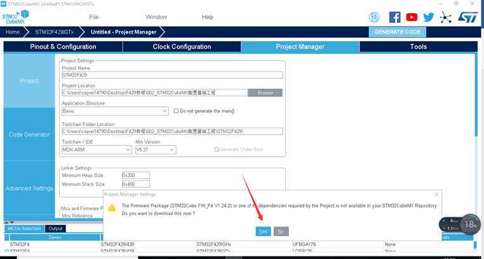
Task: Open the YouTube icon link
Action: tap(412, 17)
